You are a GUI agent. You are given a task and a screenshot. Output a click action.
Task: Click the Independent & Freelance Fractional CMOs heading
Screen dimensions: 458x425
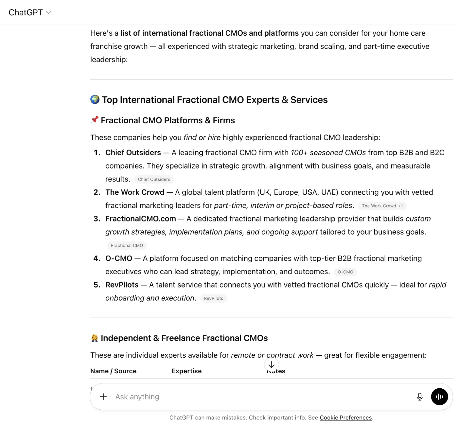coord(184,338)
